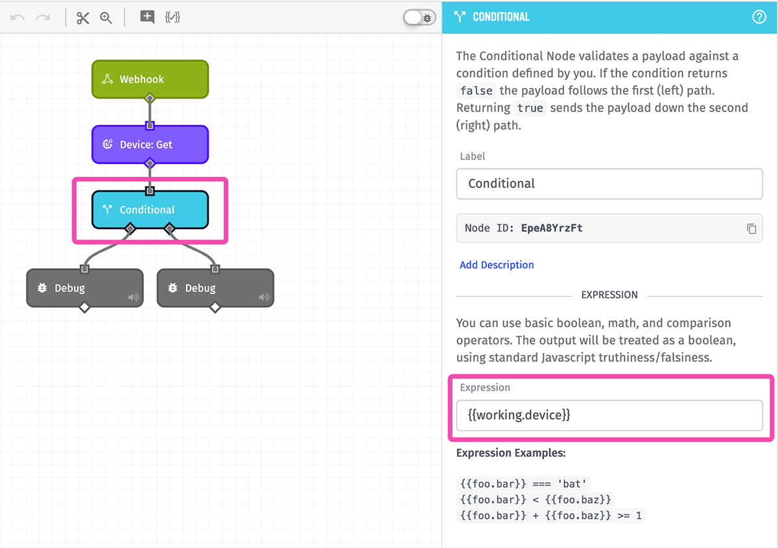The height and width of the screenshot is (548, 778).
Task: Click the undo arrow icon
Action: click(18, 17)
